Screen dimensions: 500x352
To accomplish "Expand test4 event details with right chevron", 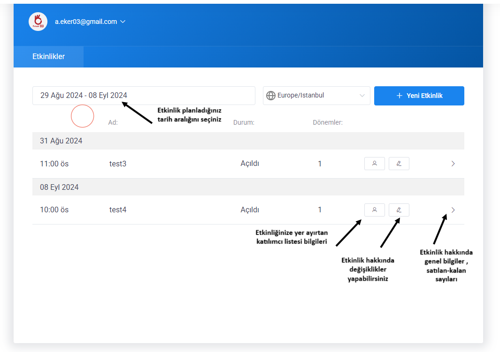I will (x=453, y=210).
